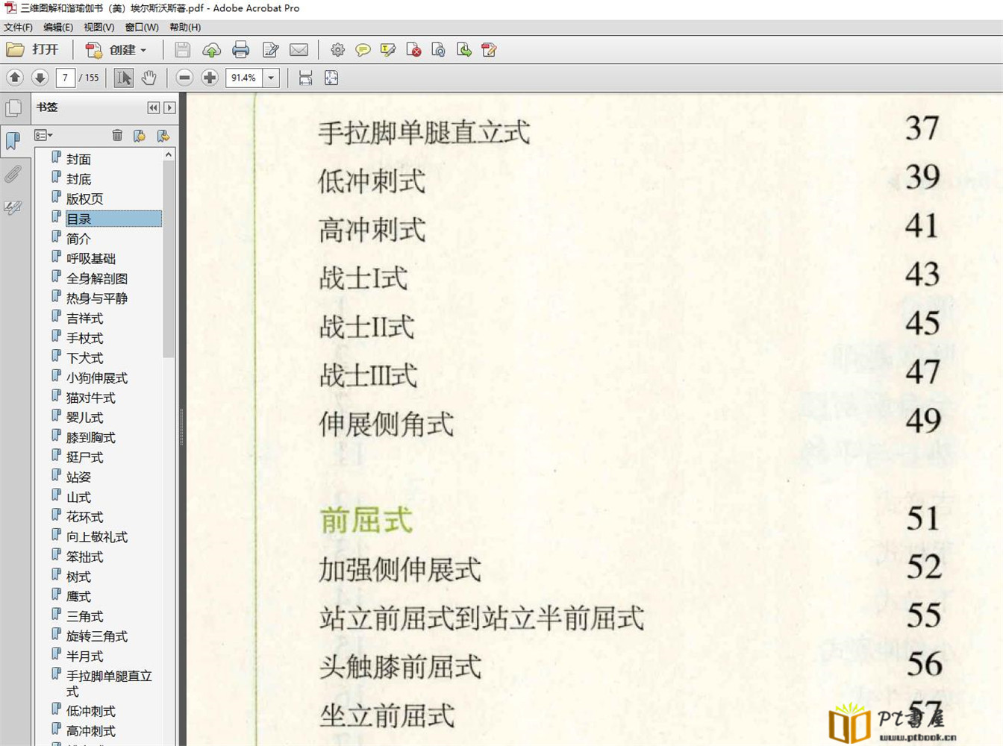Click the page number input field
Viewport: 1003px width, 746px height.
(x=65, y=78)
